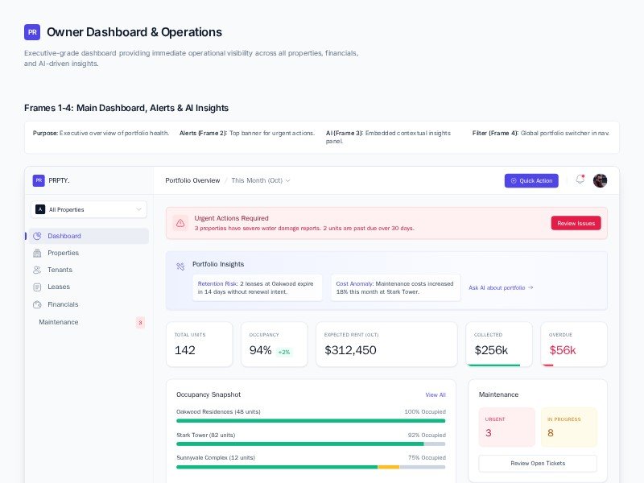
Task: Click the Review Open Tickets button
Action: click(538, 463)
